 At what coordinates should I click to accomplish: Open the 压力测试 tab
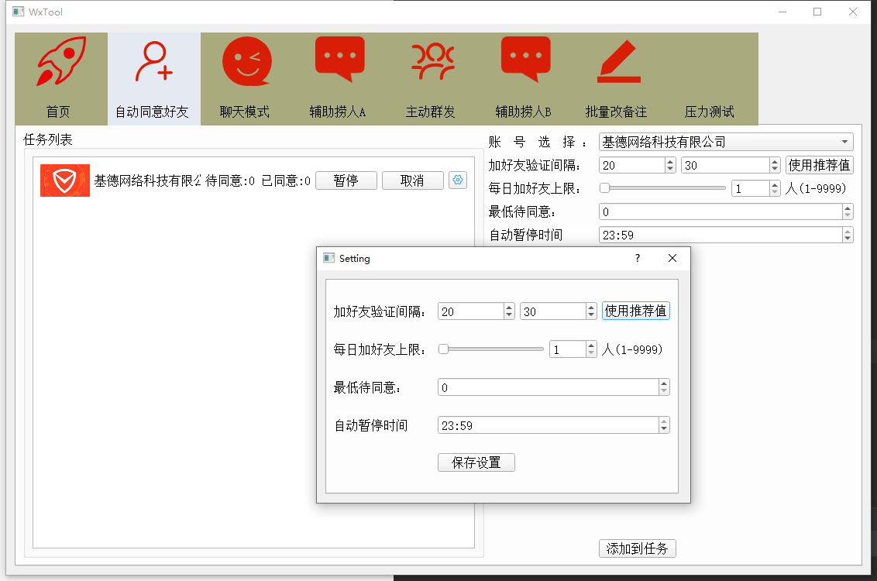pyautogui.click(x=709, y=111)
